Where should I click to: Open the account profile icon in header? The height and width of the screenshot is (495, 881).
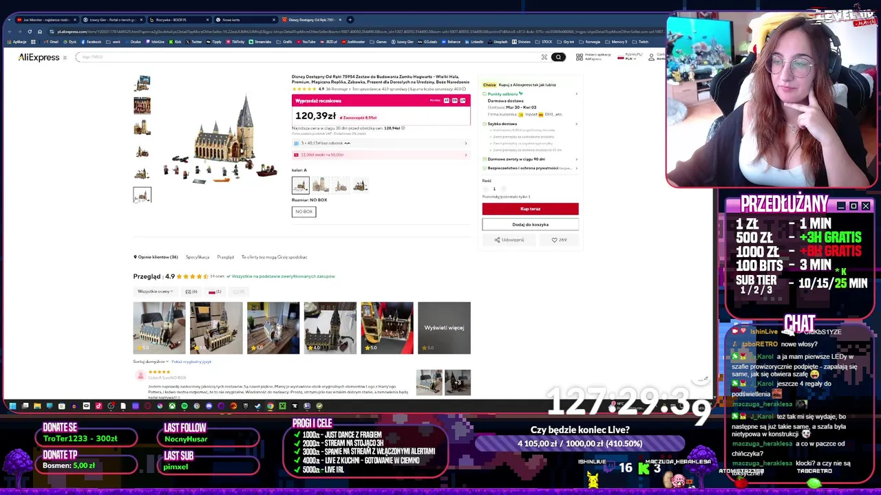coord(651,57)
